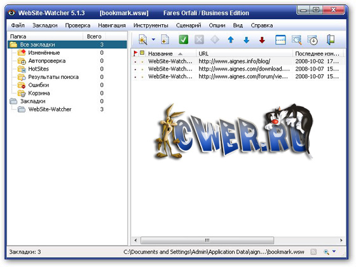Click the horizontal scrollbar right arrow

coord(341,240)
